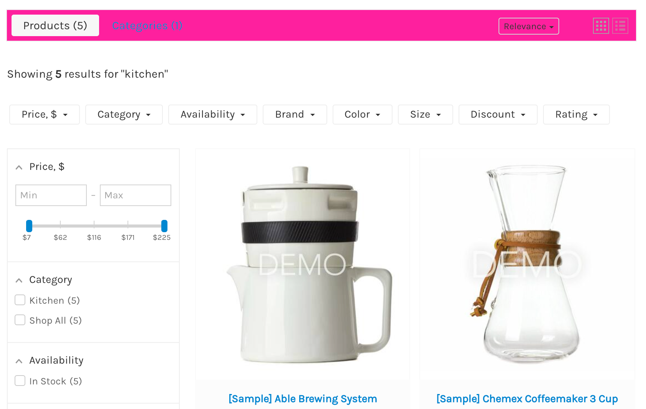Collapse the Category sidebar section chevron
Screen dimensions: 646x409
point(19,280)
